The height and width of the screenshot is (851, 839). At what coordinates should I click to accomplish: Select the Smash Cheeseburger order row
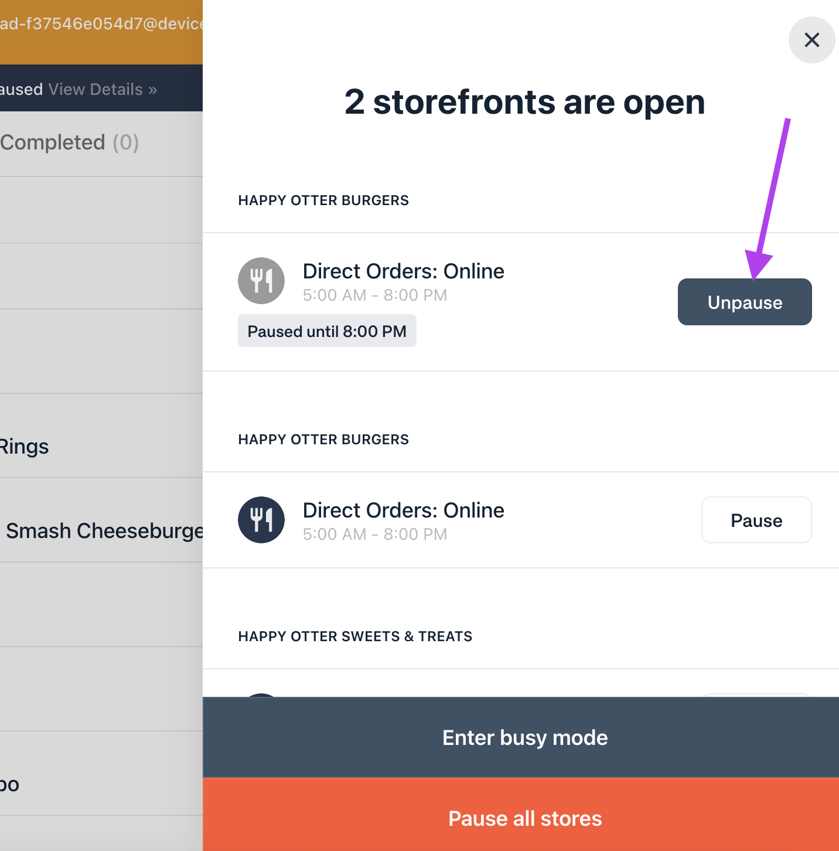100,530
